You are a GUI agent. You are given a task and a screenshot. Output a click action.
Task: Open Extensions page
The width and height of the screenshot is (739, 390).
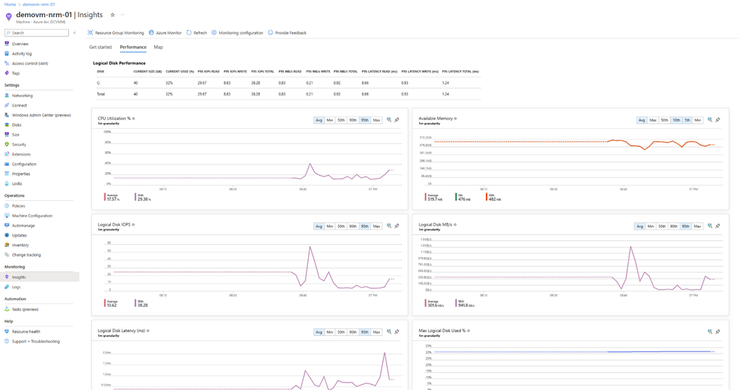(21, 154)
